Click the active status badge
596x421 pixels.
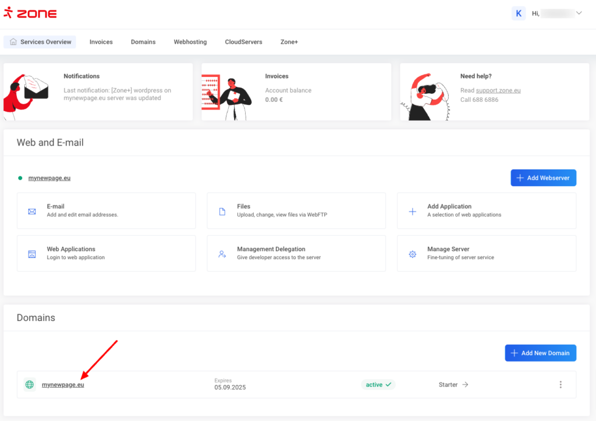[378, 385]
